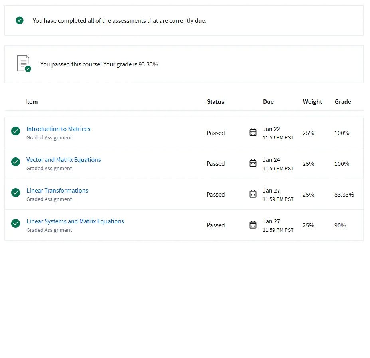Open the Vector and Matrix Equations assignment
370x358 pixels.
click(x=63, y=160)
